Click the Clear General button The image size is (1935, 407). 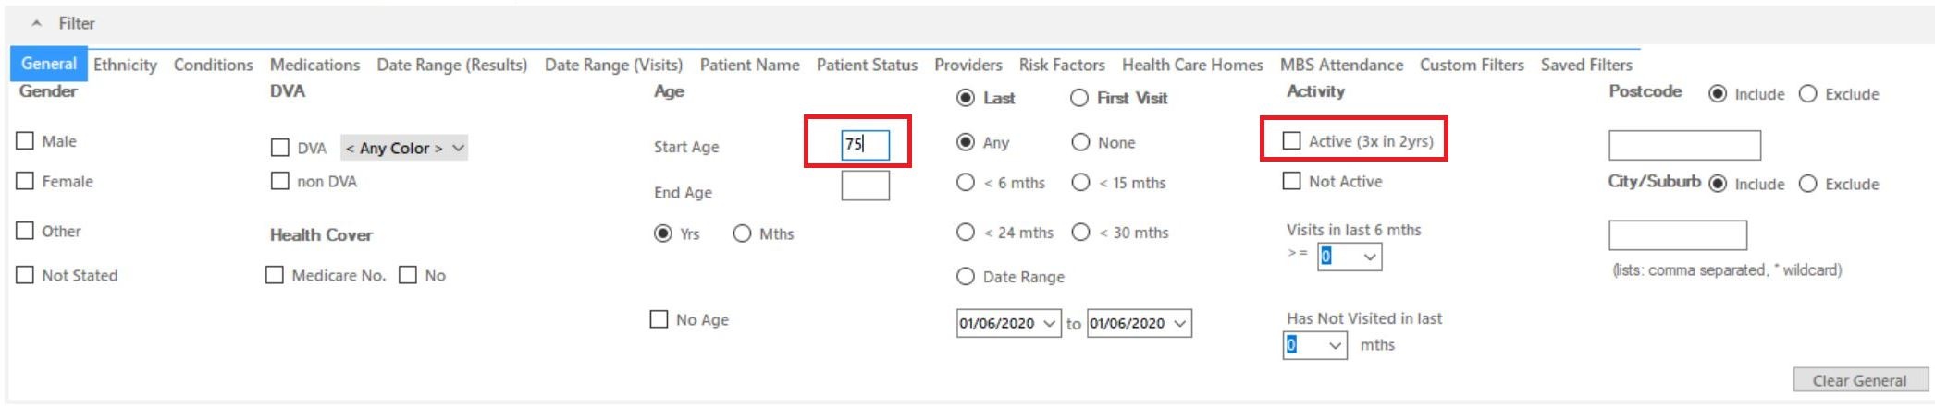[1860, 380]
